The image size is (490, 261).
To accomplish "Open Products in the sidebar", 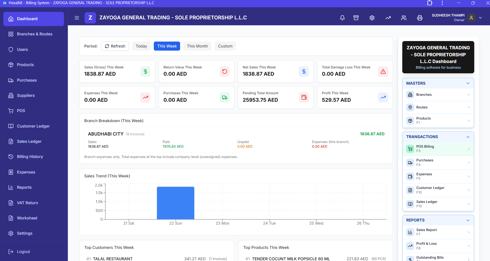I will pos(34,65).
